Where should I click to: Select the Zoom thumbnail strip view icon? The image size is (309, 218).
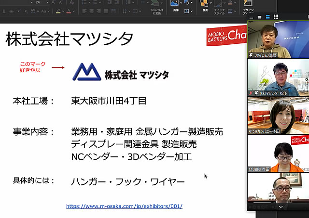[268, 17]
